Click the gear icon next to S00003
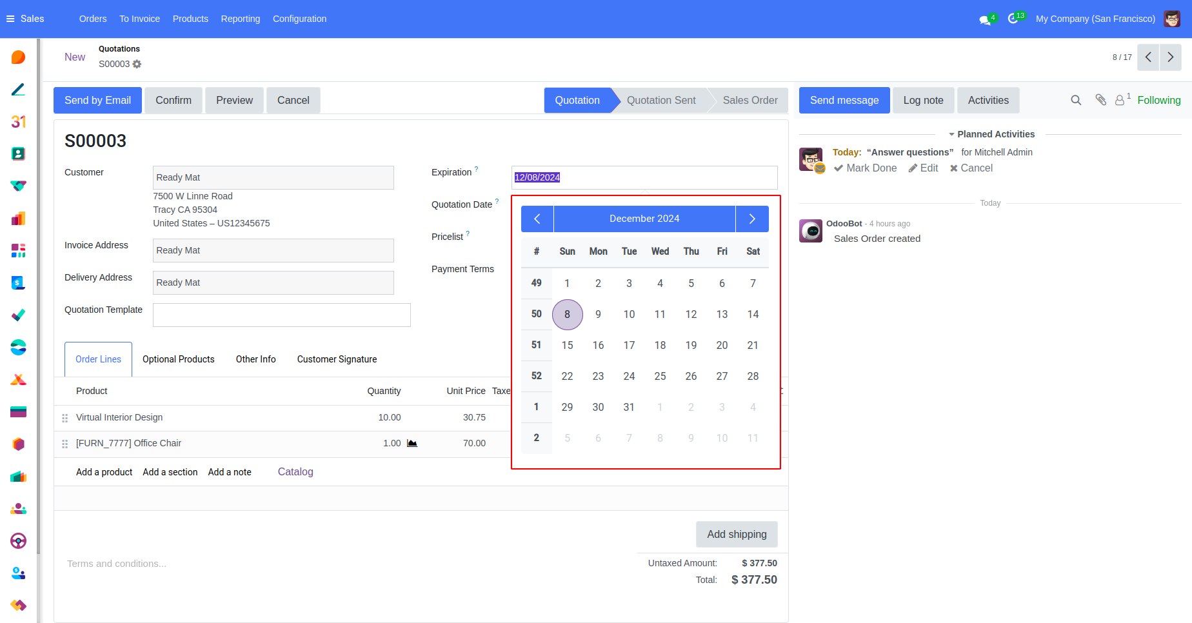 137,64
